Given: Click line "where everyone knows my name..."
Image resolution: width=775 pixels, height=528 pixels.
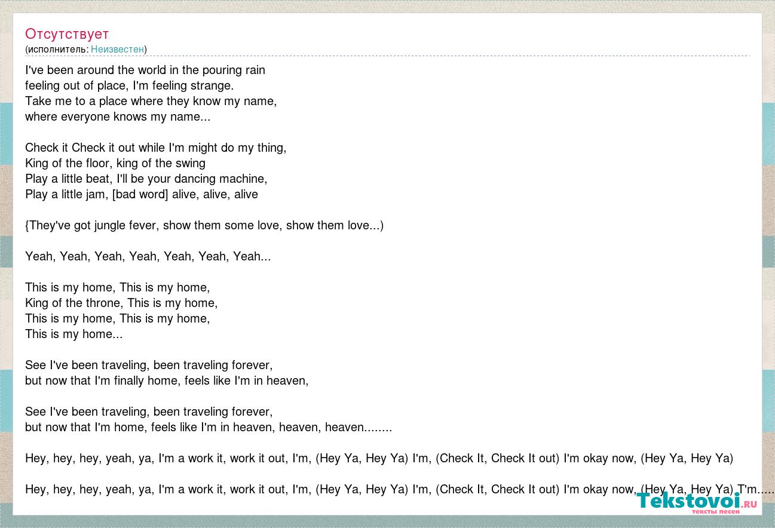Looking at the screenshot, I should [118, 116].
